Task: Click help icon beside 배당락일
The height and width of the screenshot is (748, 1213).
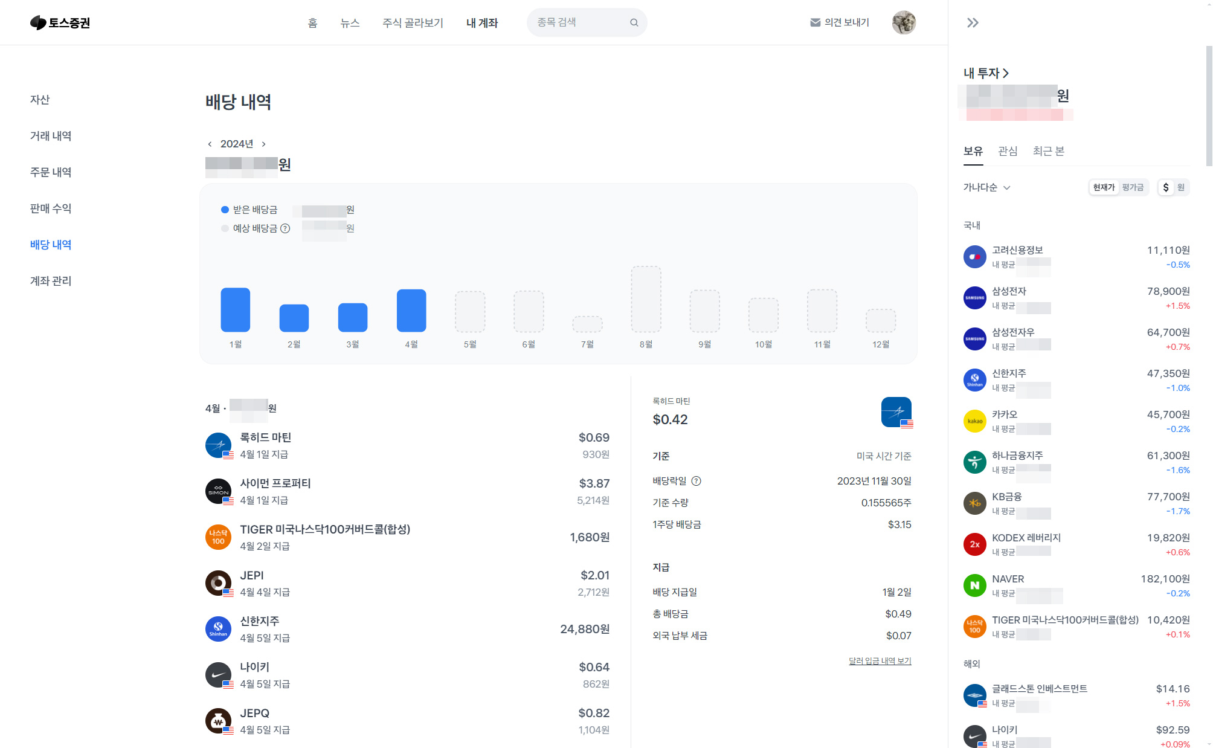Action: click(696, 481)
